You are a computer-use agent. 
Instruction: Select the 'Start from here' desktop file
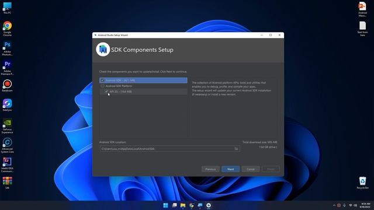362,29
